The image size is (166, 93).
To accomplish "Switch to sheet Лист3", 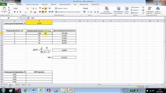I will pyautogui.click(x=24, y=84).
